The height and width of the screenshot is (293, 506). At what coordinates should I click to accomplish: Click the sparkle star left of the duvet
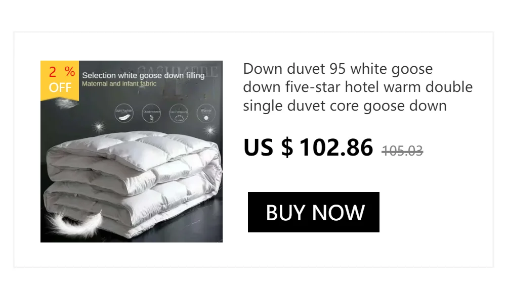point(99,126)
